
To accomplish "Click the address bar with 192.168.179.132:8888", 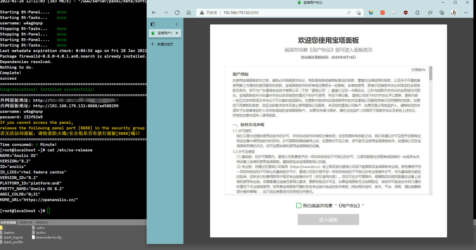I will click(x=279, y=13).
